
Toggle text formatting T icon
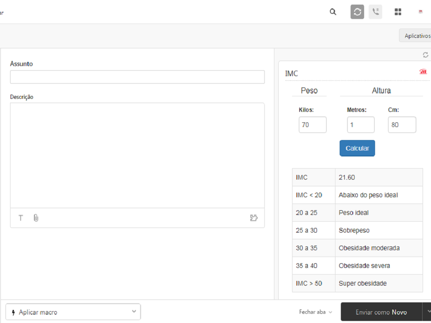[x=21, y=218]
